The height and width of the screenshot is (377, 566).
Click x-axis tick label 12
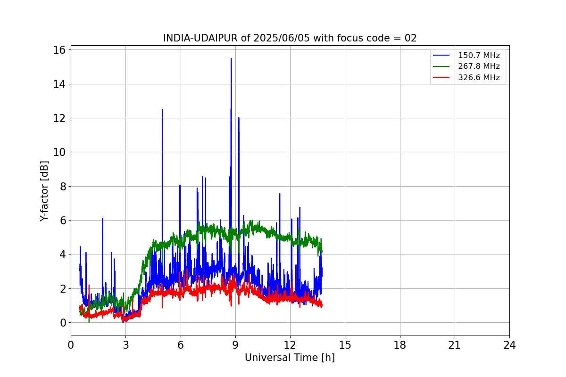290,345
